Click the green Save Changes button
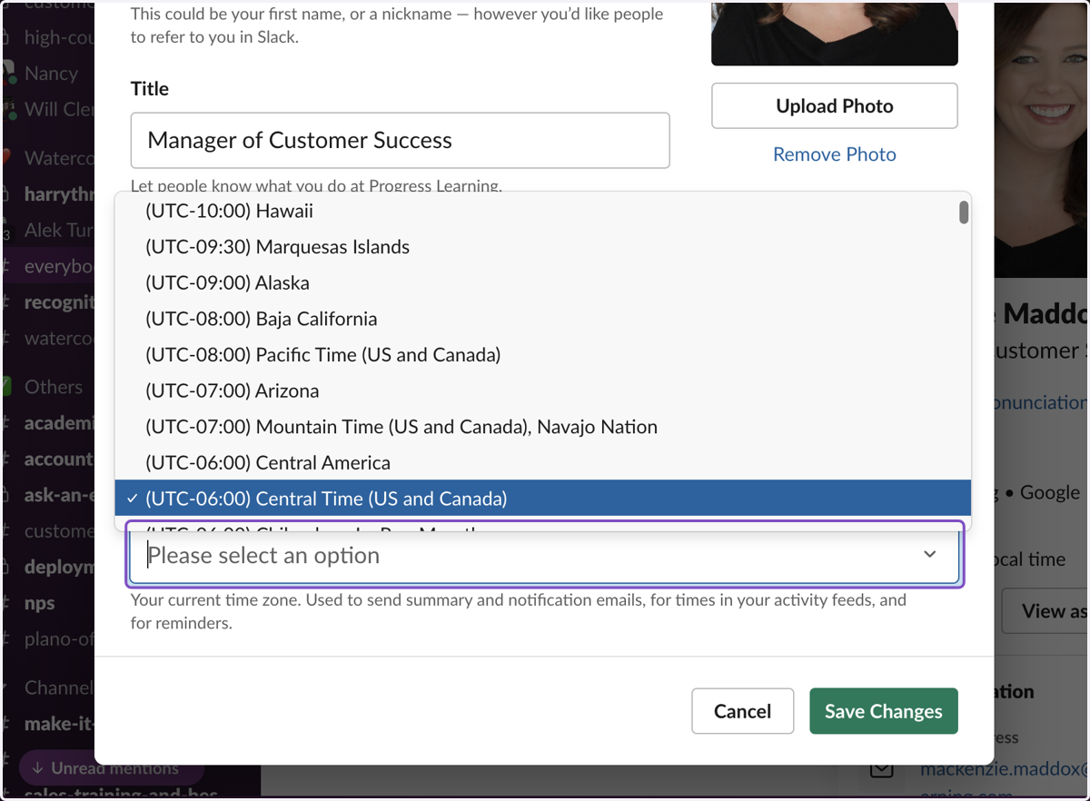The height and width of the screenshot is (801, 1090). point(883,711)
